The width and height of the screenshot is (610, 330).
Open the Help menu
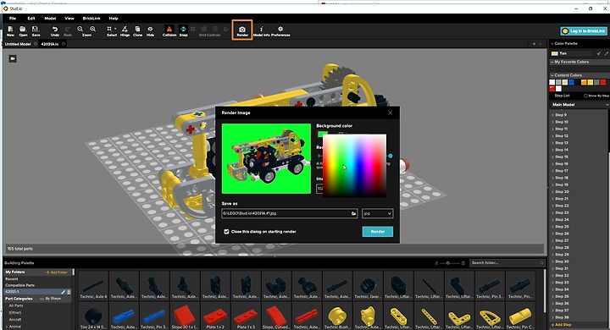tap(114, 19)
